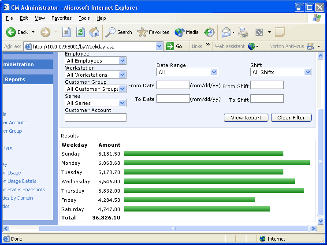This screenshot has width=327, height=245.
Task: Open the Help menu
Action: [x=101, y=18]
